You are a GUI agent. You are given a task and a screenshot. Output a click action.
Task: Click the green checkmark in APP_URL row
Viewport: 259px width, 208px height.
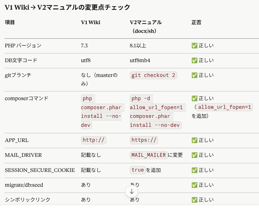click(194, 140)
